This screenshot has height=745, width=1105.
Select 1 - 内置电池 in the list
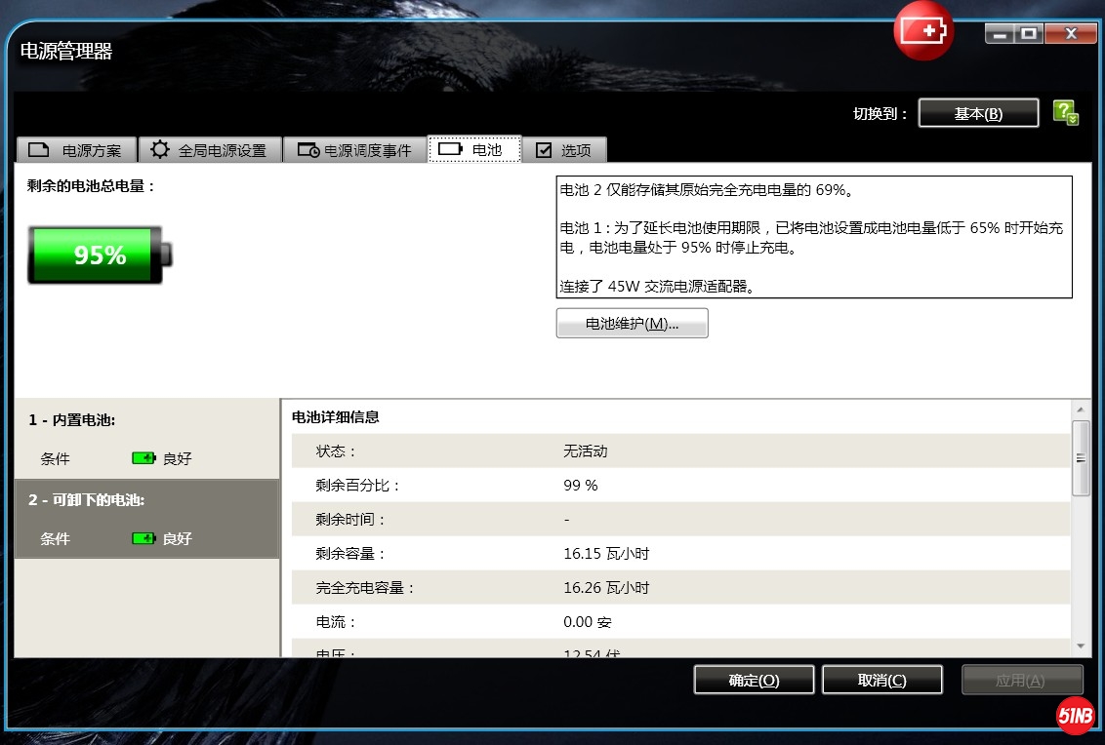pyautogui.click(x=146, y=420)
